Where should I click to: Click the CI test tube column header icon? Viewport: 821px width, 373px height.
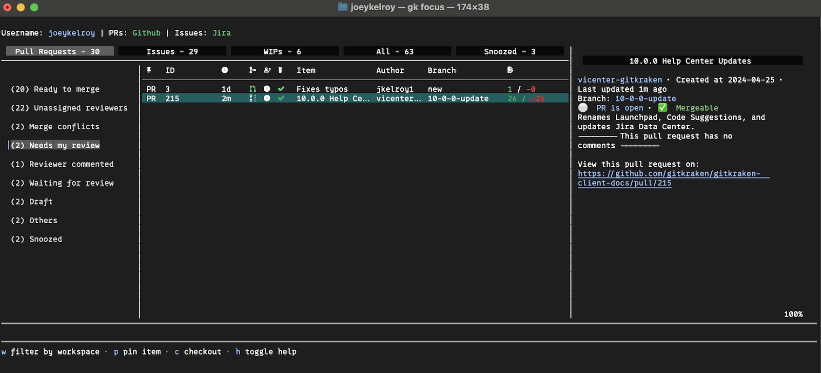(280, 70)
